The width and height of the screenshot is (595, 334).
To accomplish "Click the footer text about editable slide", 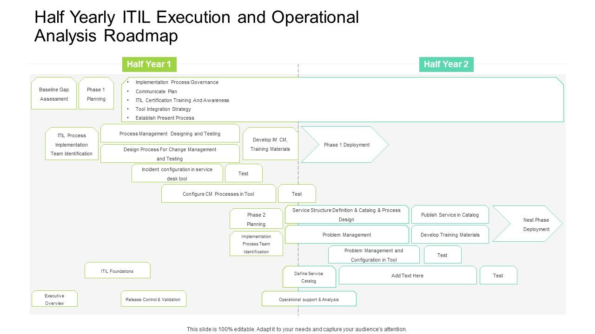I will tap(297, 329).
